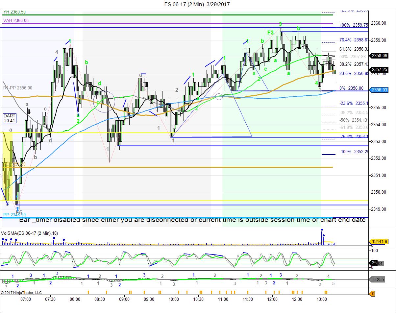Select Fibonacci level 23.6% 2356.89
Image resolution: width=396 pixels, height=313 pixels.
(354, 73)
